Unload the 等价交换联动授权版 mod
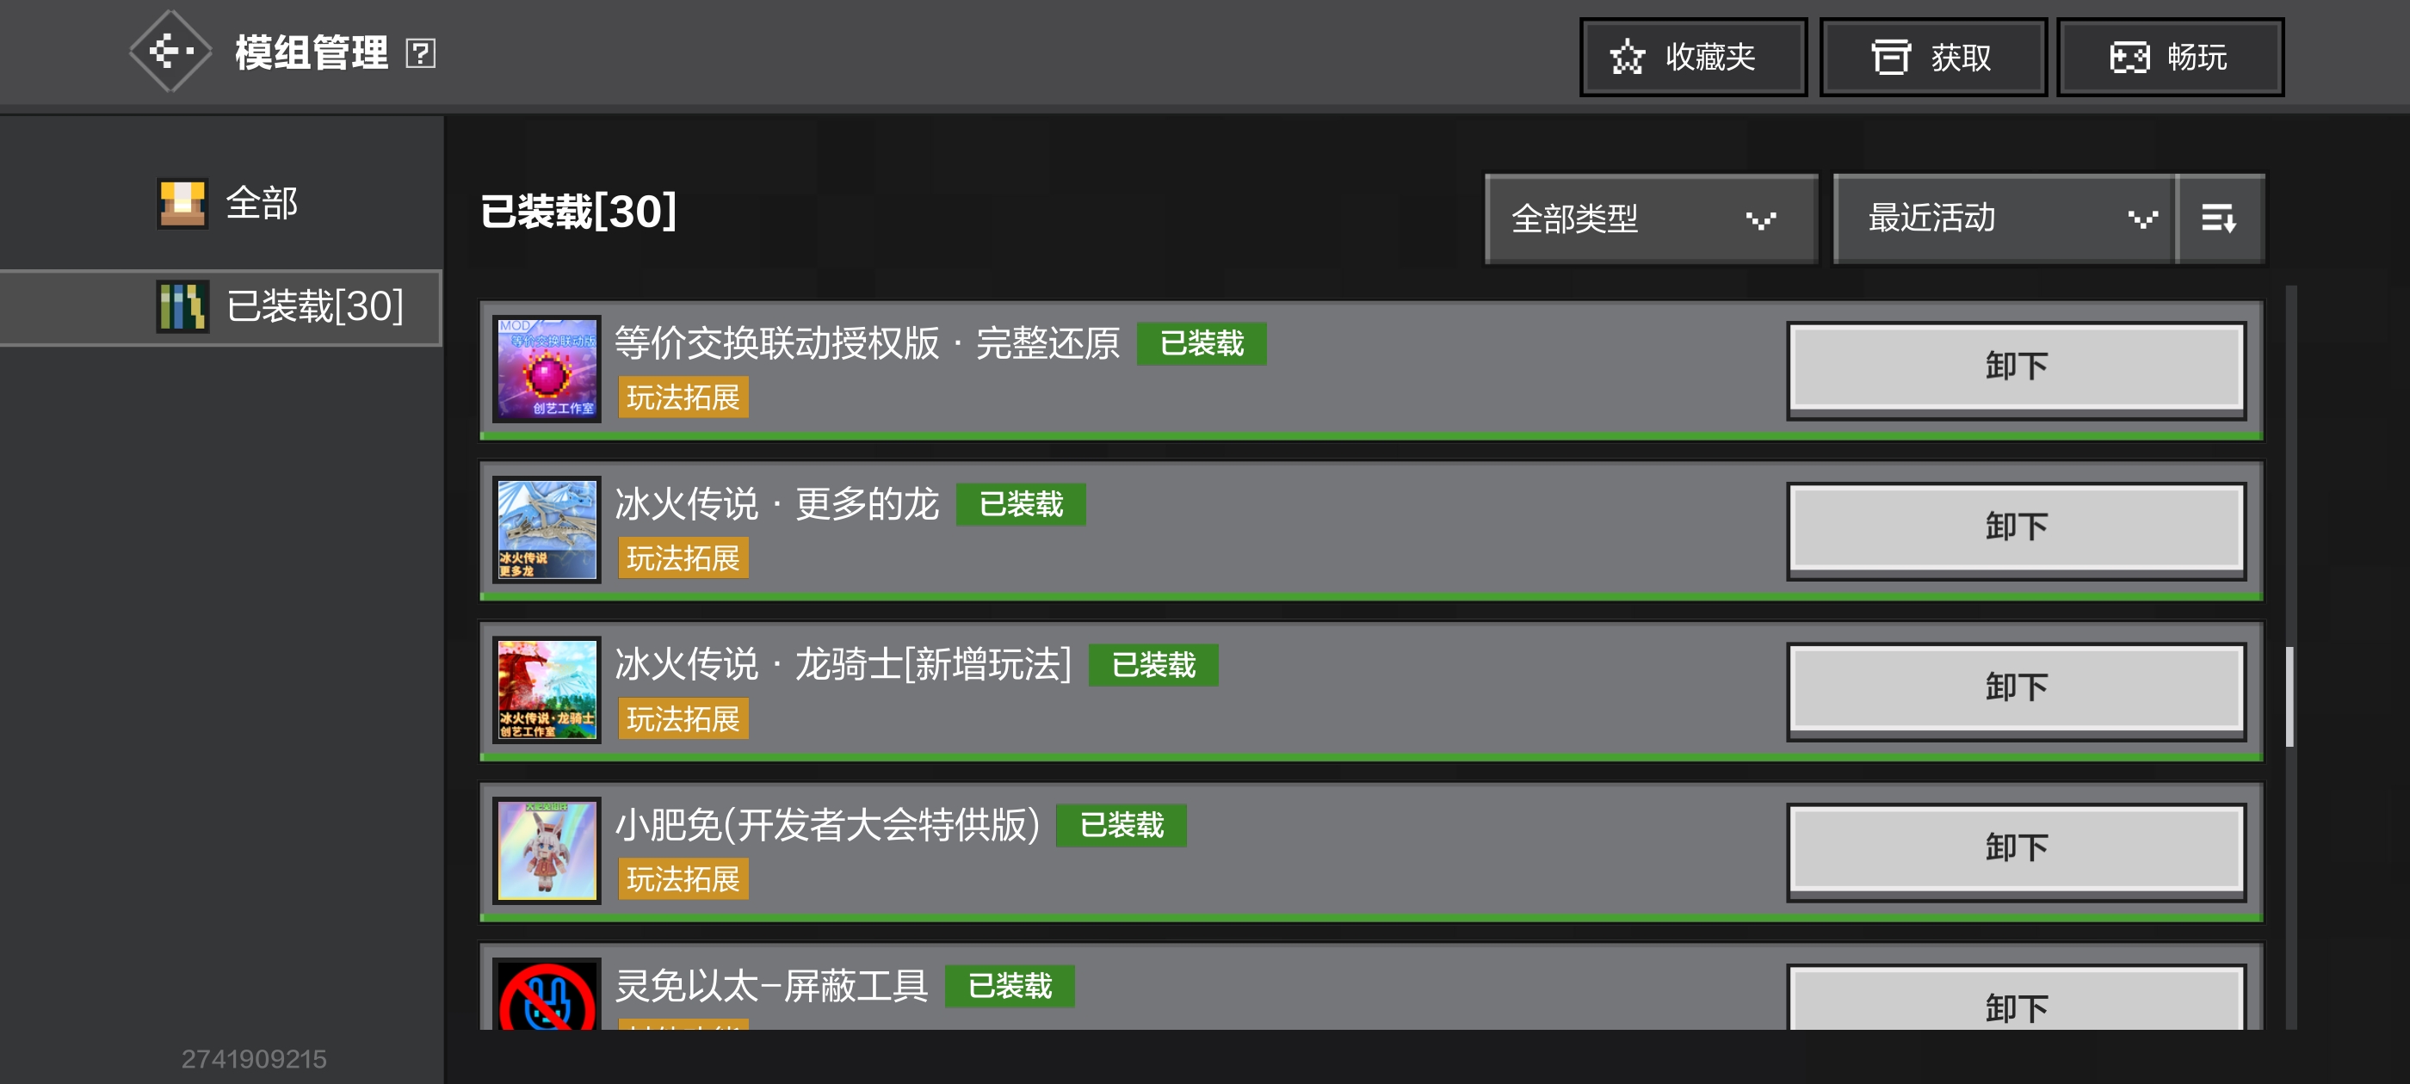The image size is (2410, 1084). (2015, 366)
